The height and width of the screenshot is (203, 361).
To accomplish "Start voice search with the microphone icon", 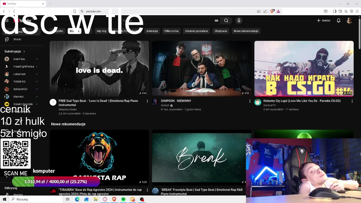I will coord(239,21).
